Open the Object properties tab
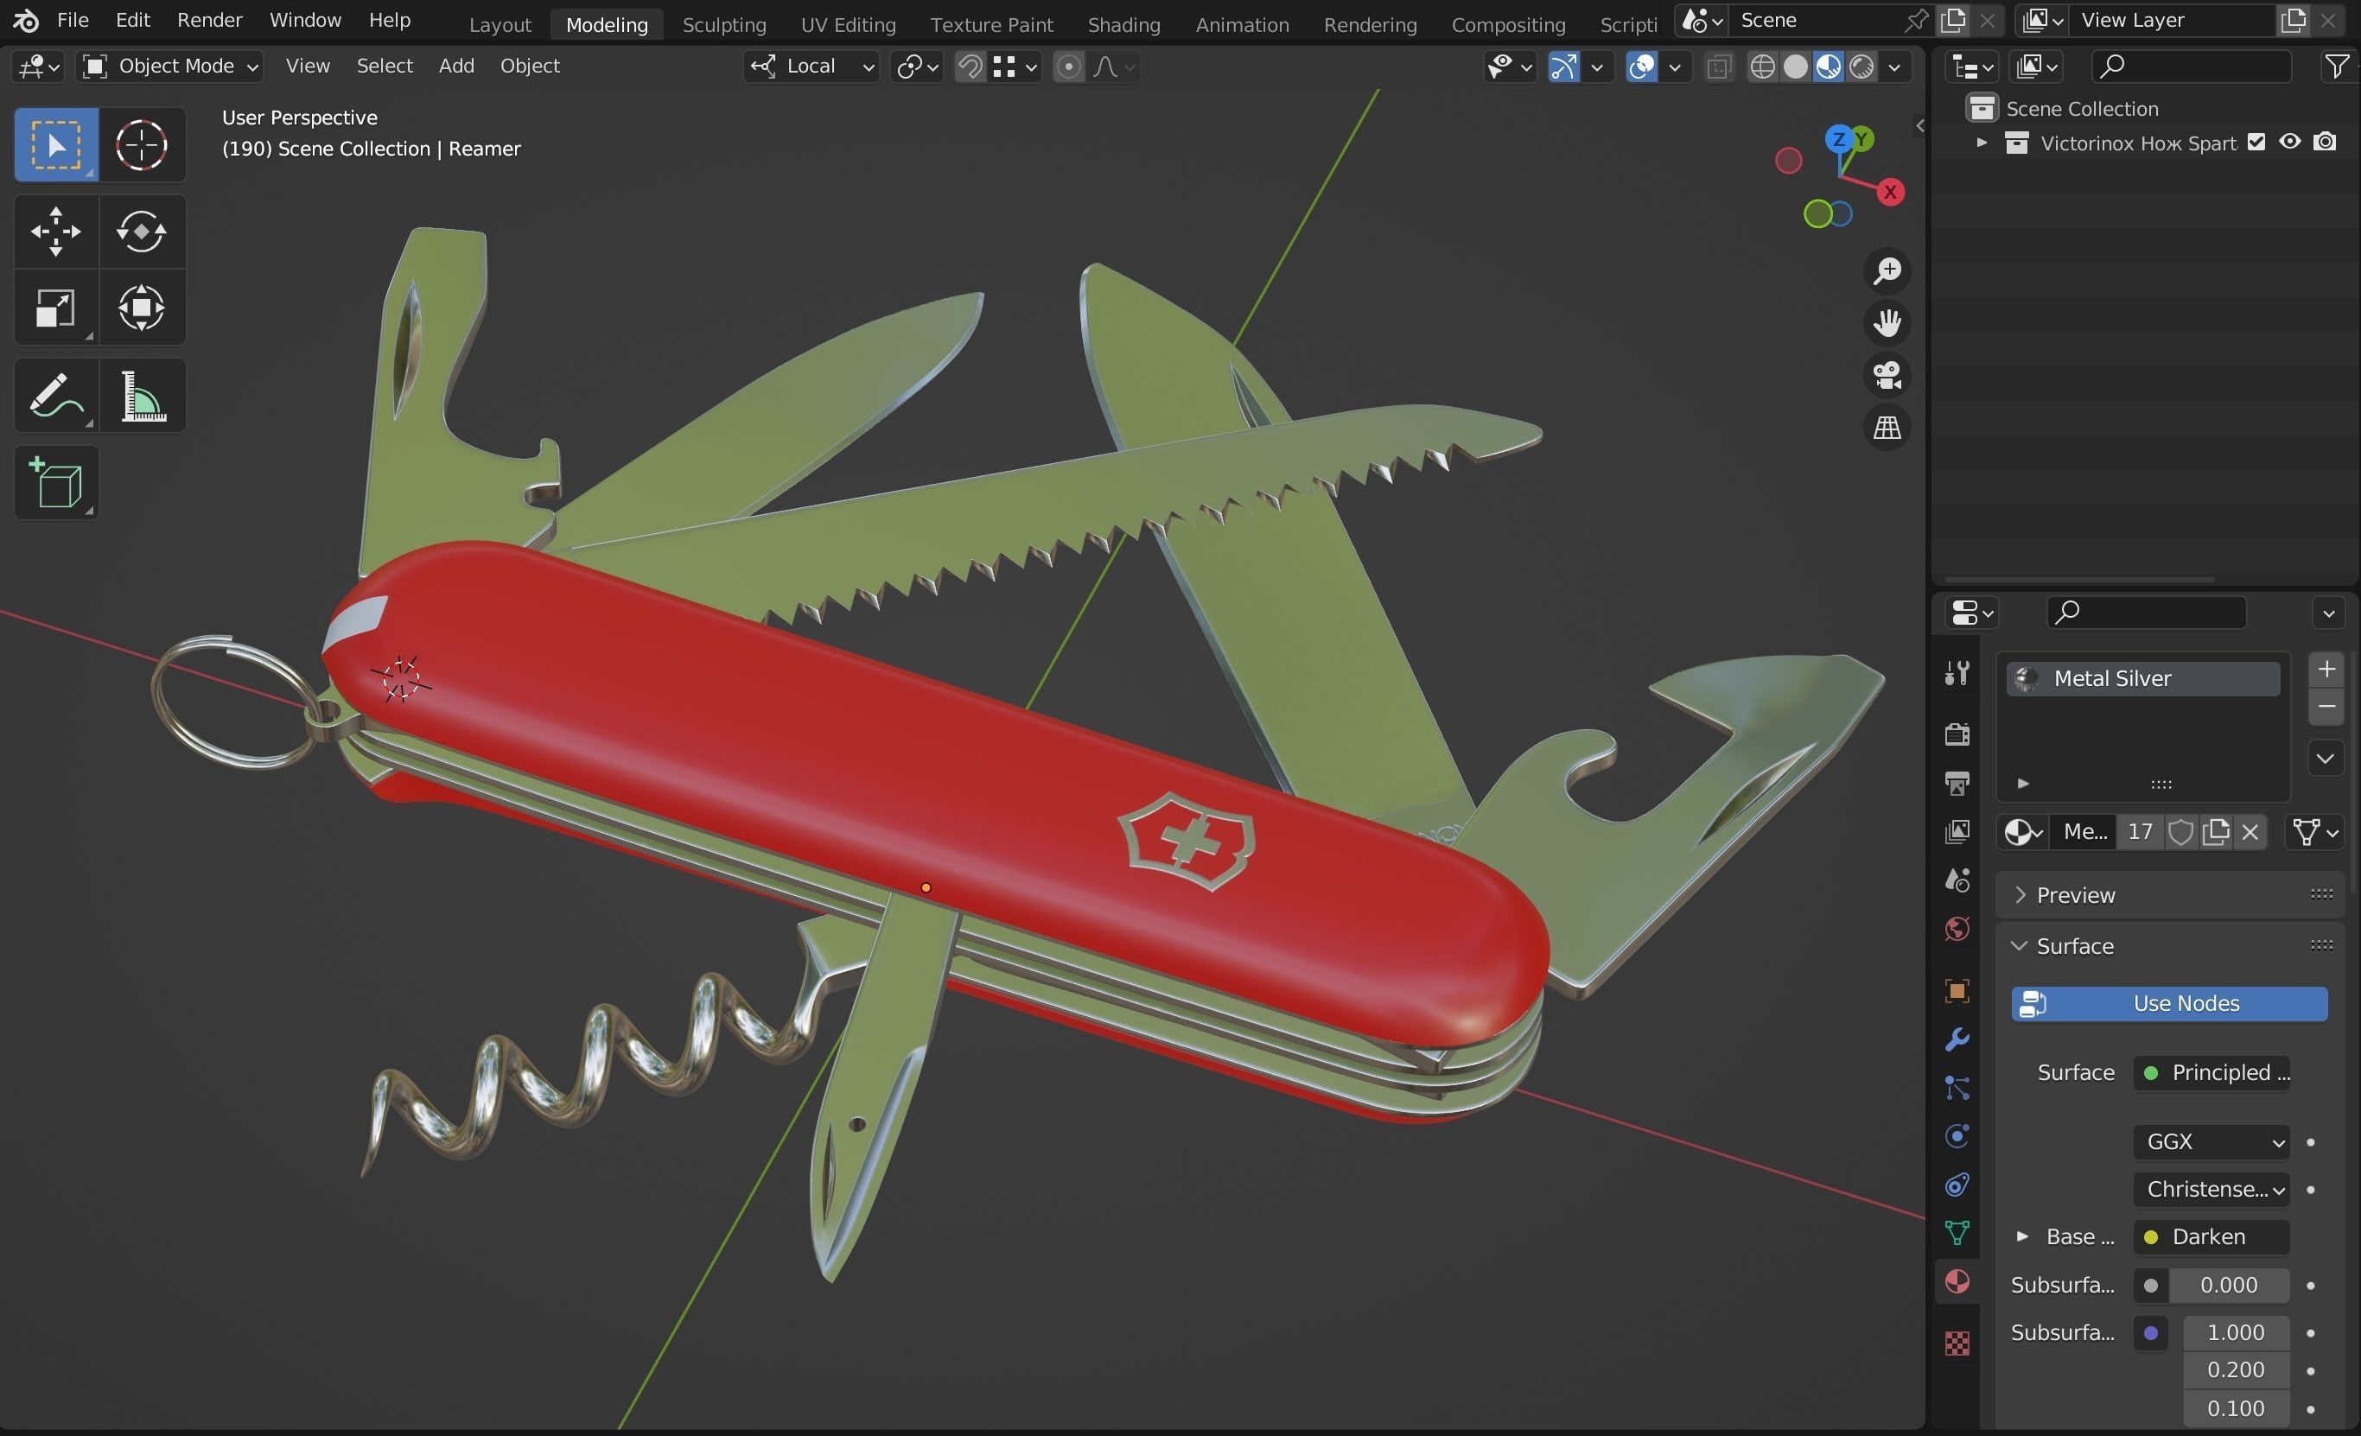The width and height of the screenshot is (2361, 1436). pos(1957,990)
